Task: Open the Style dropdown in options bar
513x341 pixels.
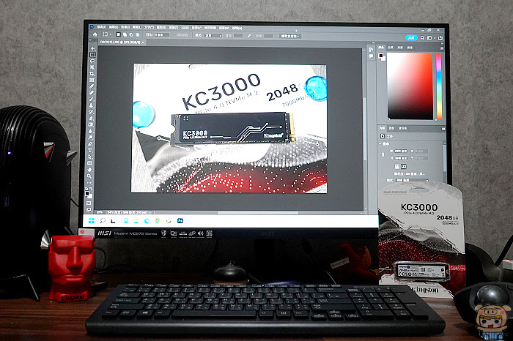Action: click(x=213, y=35)
